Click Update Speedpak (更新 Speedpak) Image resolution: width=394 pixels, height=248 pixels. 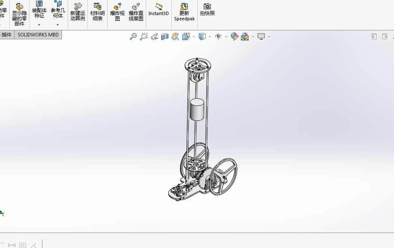coord(184,12)
